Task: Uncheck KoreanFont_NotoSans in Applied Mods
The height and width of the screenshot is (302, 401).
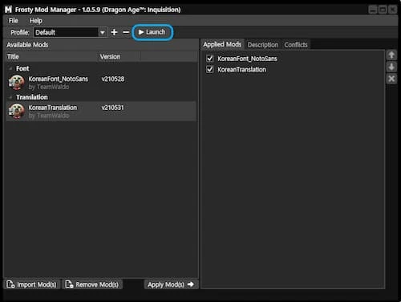Action: tap(210, 59)
